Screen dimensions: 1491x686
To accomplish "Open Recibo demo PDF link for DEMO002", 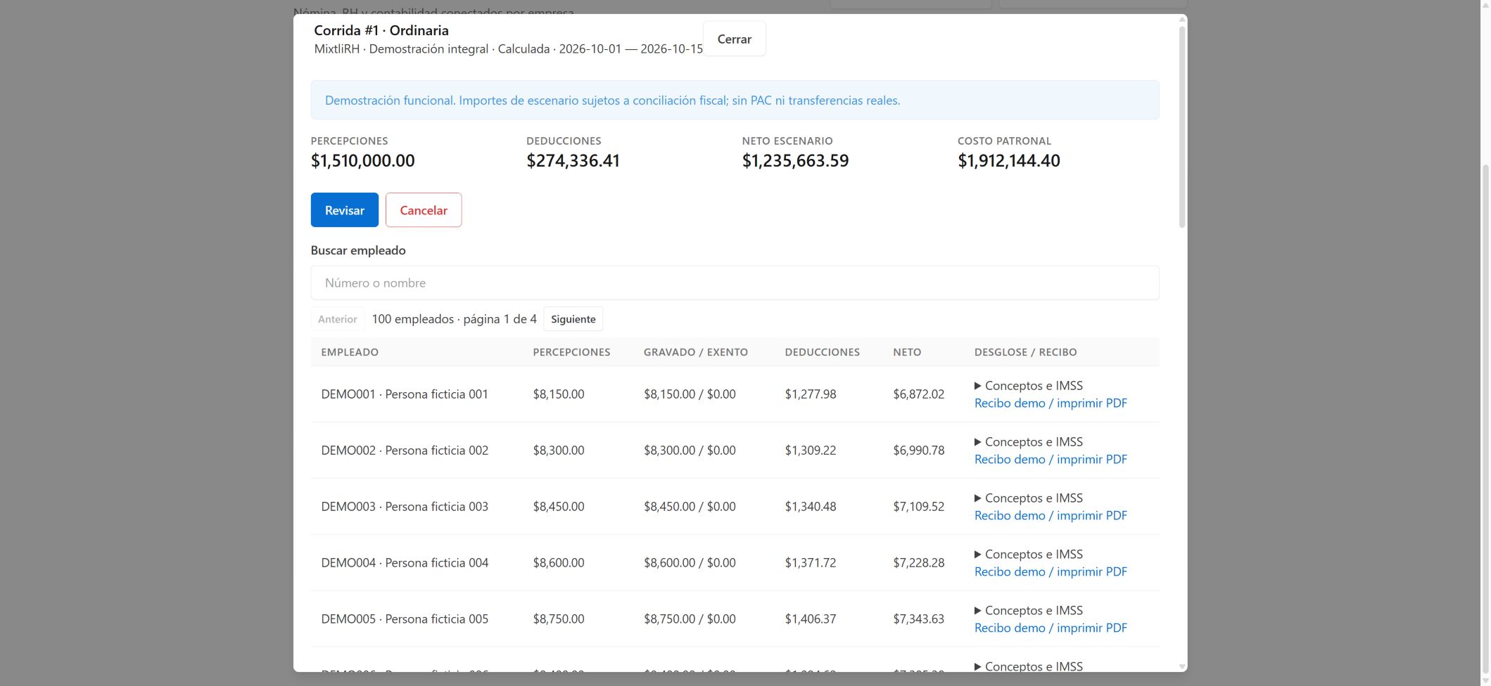I will (1051, 460).
